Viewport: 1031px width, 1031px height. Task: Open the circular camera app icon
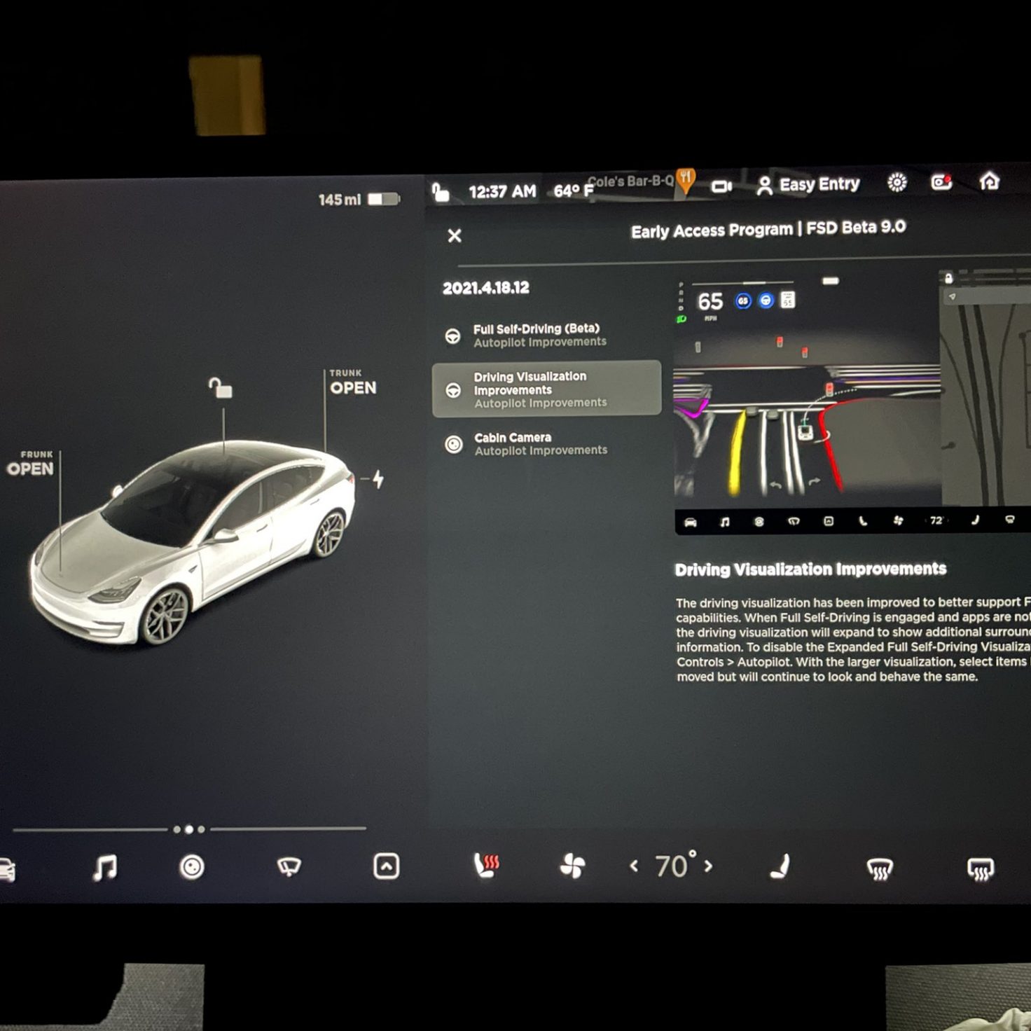pos(192,867)
